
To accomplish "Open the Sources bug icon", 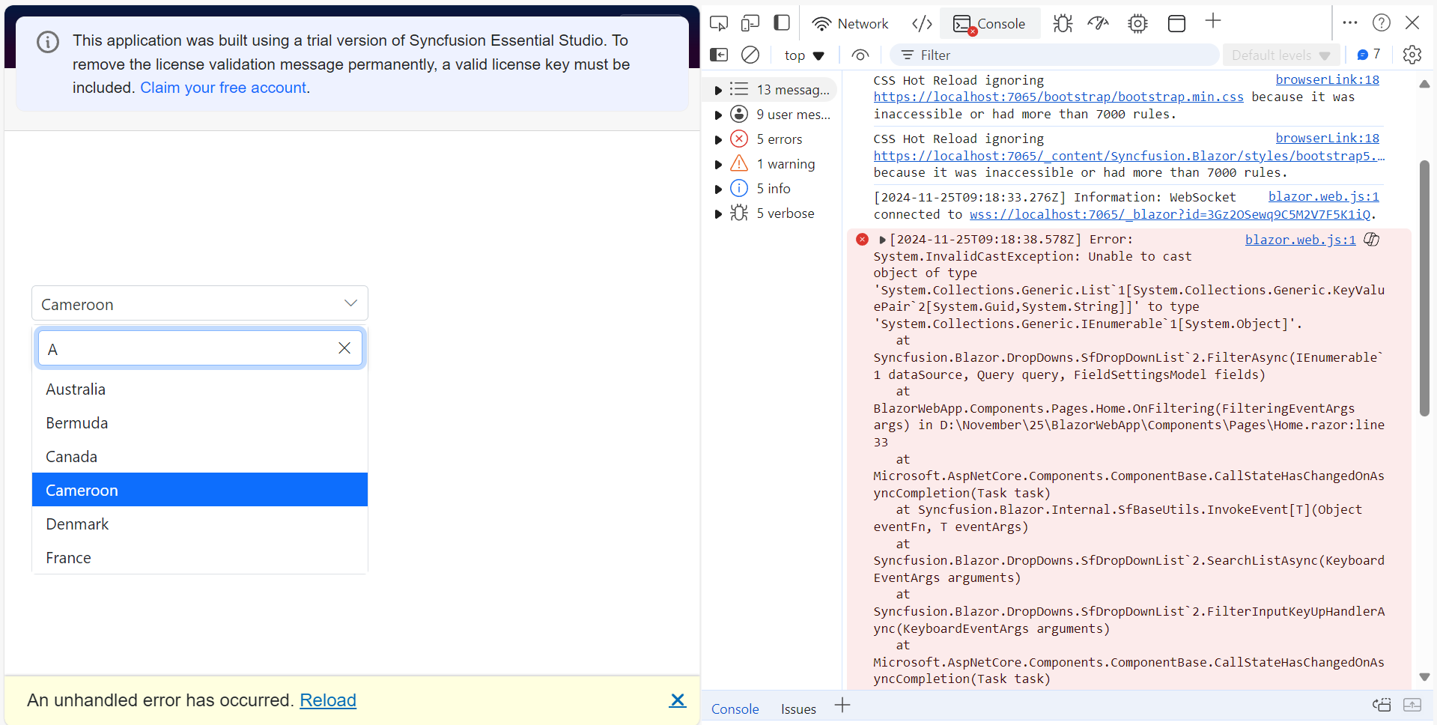I will point(1062,23).
